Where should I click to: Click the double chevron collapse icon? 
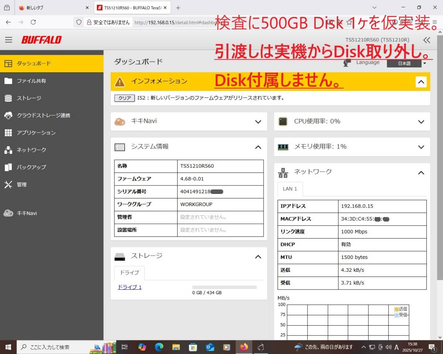coord(427,40)
